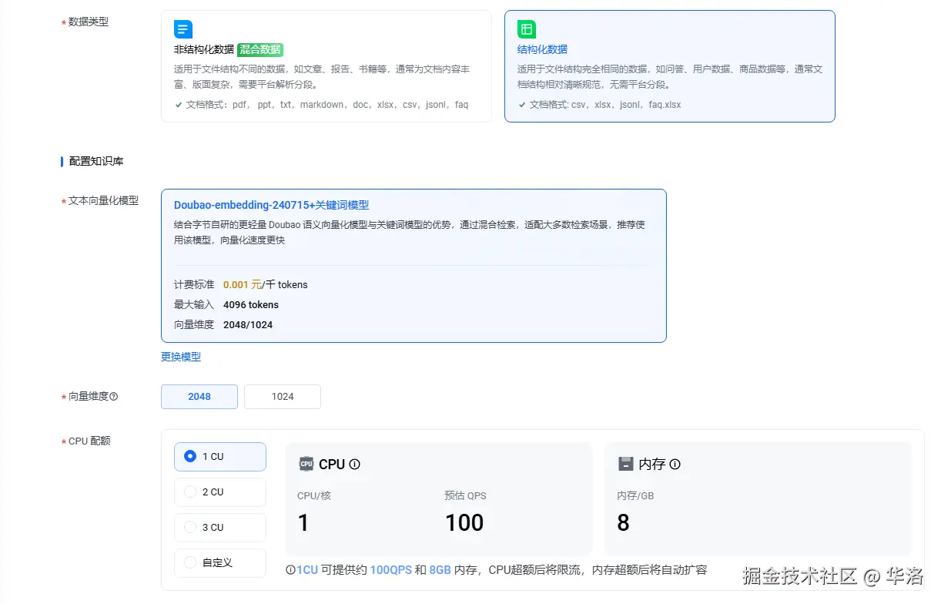Click the CPU chip icon
The width and height of the screenshot is (941, 604).
(306, 464)
